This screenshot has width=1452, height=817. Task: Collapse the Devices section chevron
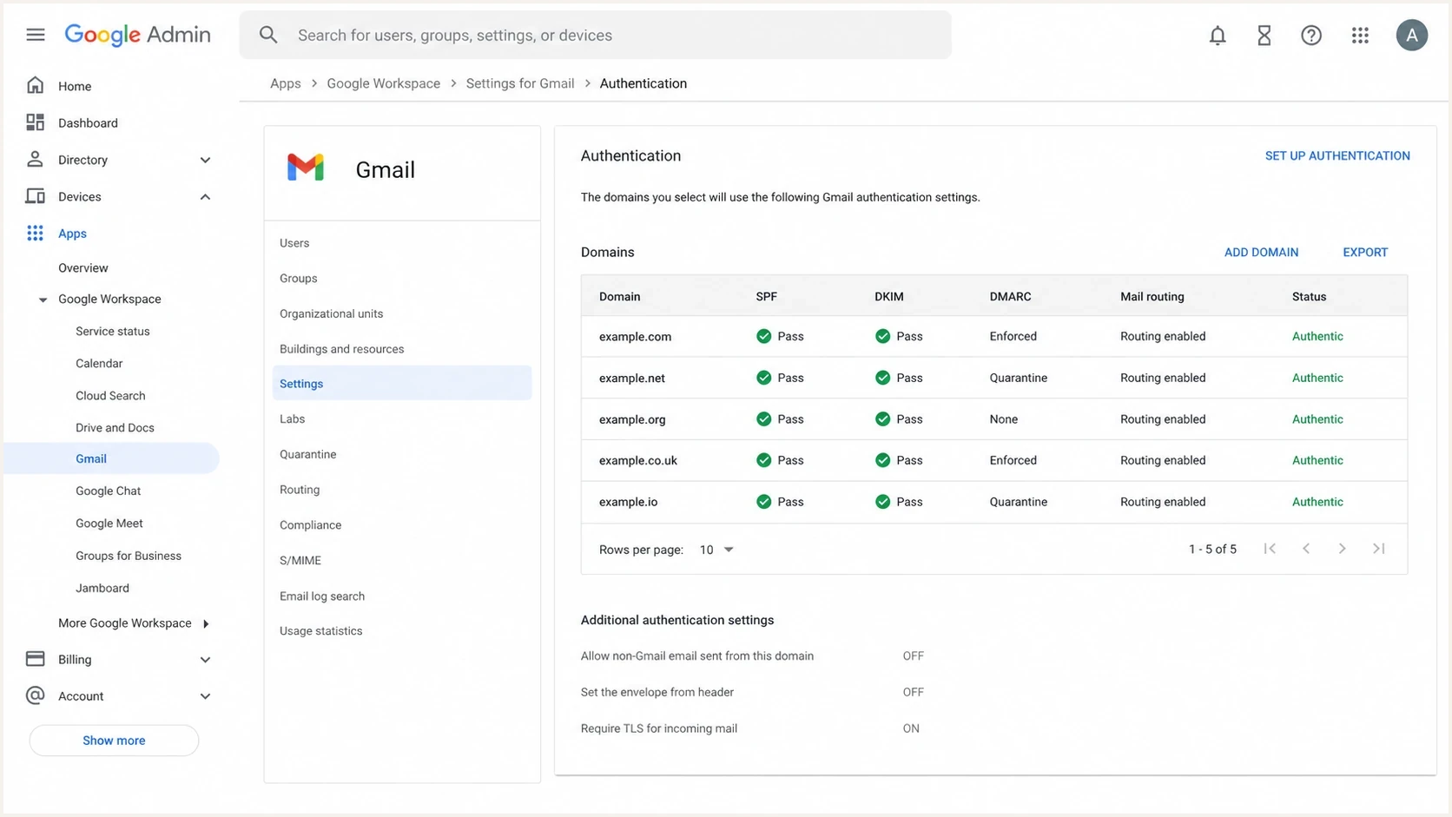coord(205,197)
